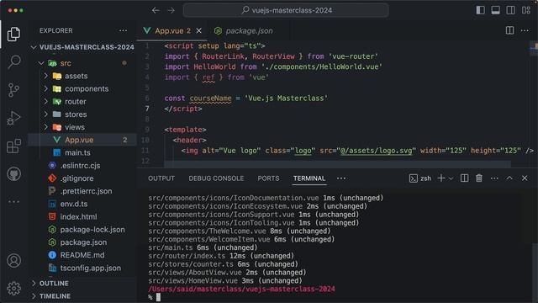538x303 pixels.
Task: Open the launch profile dropdown arrow
Action: pos(451,178)
